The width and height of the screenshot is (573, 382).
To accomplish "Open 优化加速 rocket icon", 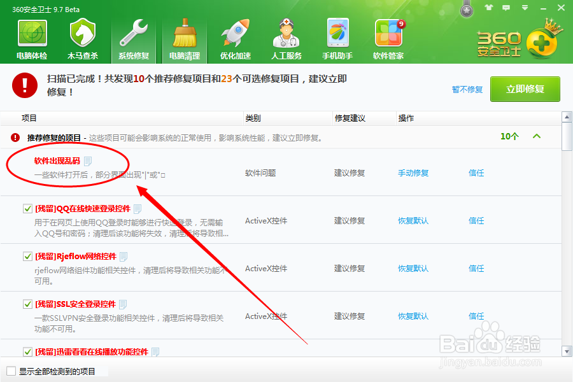I will [x=236, y=34].
